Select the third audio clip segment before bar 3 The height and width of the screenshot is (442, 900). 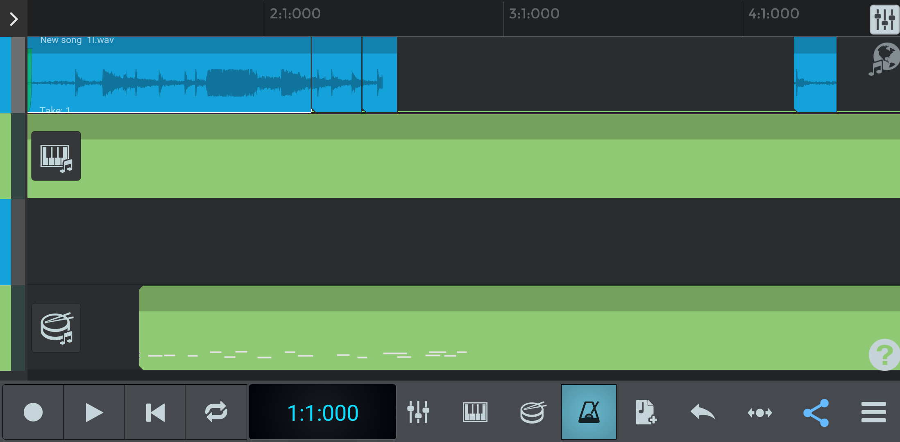(x=380, y=74)
